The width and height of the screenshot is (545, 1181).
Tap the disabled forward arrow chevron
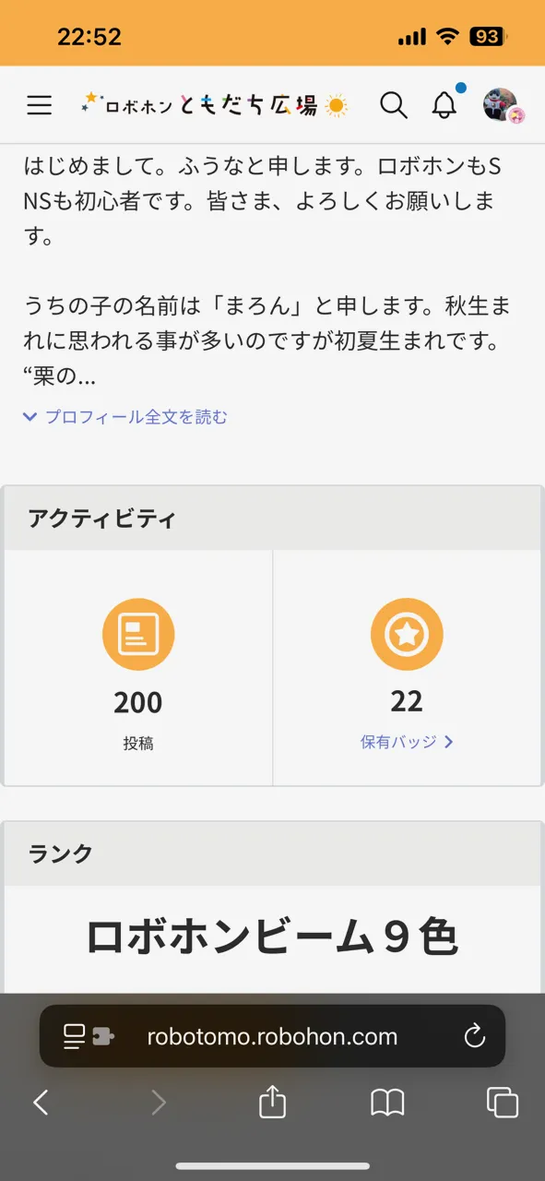click(x=157, y=1102)
